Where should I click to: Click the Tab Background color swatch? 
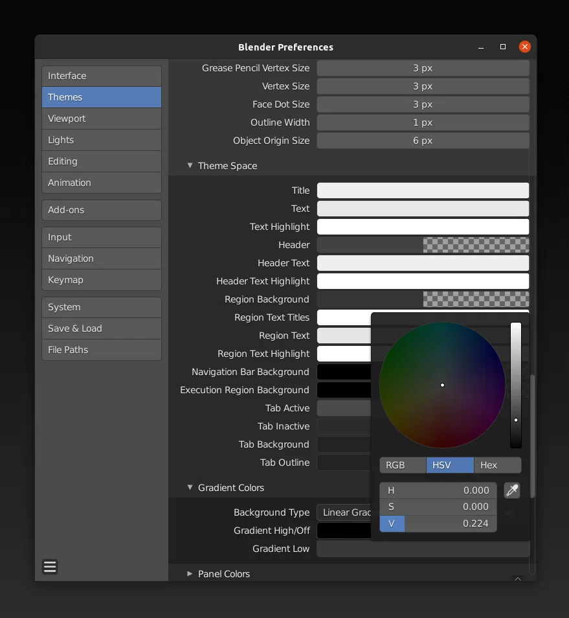click(x=344, y=444)
